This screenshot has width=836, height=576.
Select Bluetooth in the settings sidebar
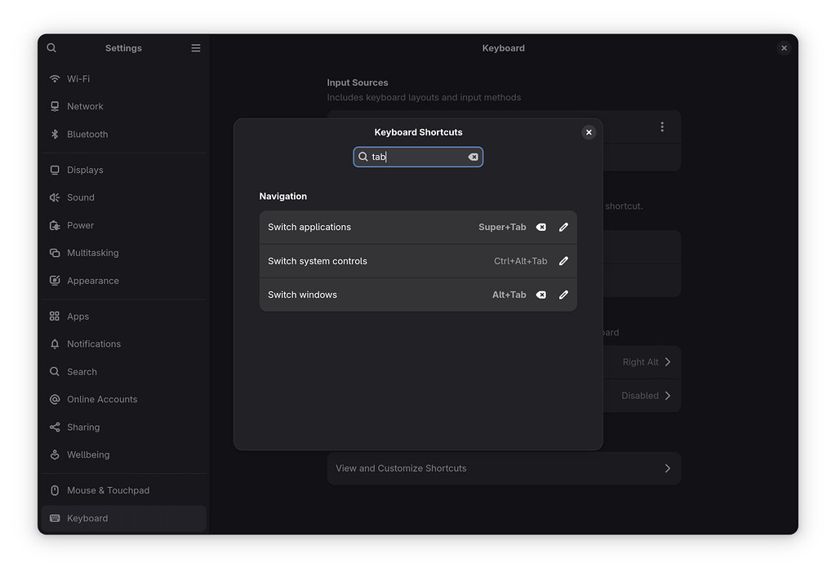coord(87,135)
